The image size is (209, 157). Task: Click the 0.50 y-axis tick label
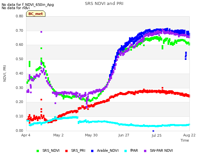point(20,59)
